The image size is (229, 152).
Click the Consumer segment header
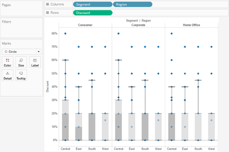(x=85, y=25)
